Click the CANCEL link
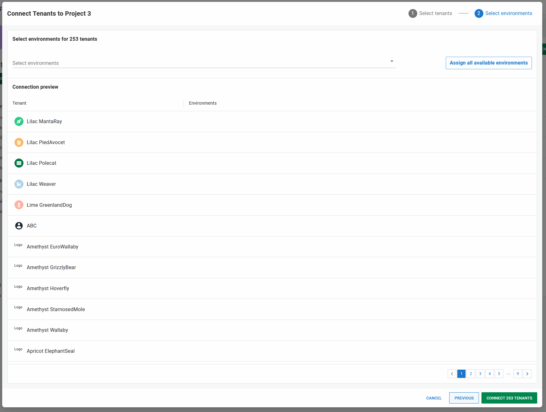The width and height of the screenshot is (546, 412). (x=434, y=398)
